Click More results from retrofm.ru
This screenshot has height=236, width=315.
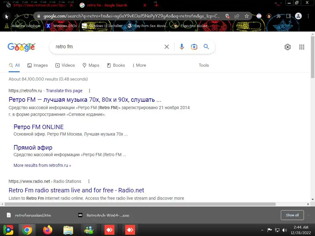(42, 165)
